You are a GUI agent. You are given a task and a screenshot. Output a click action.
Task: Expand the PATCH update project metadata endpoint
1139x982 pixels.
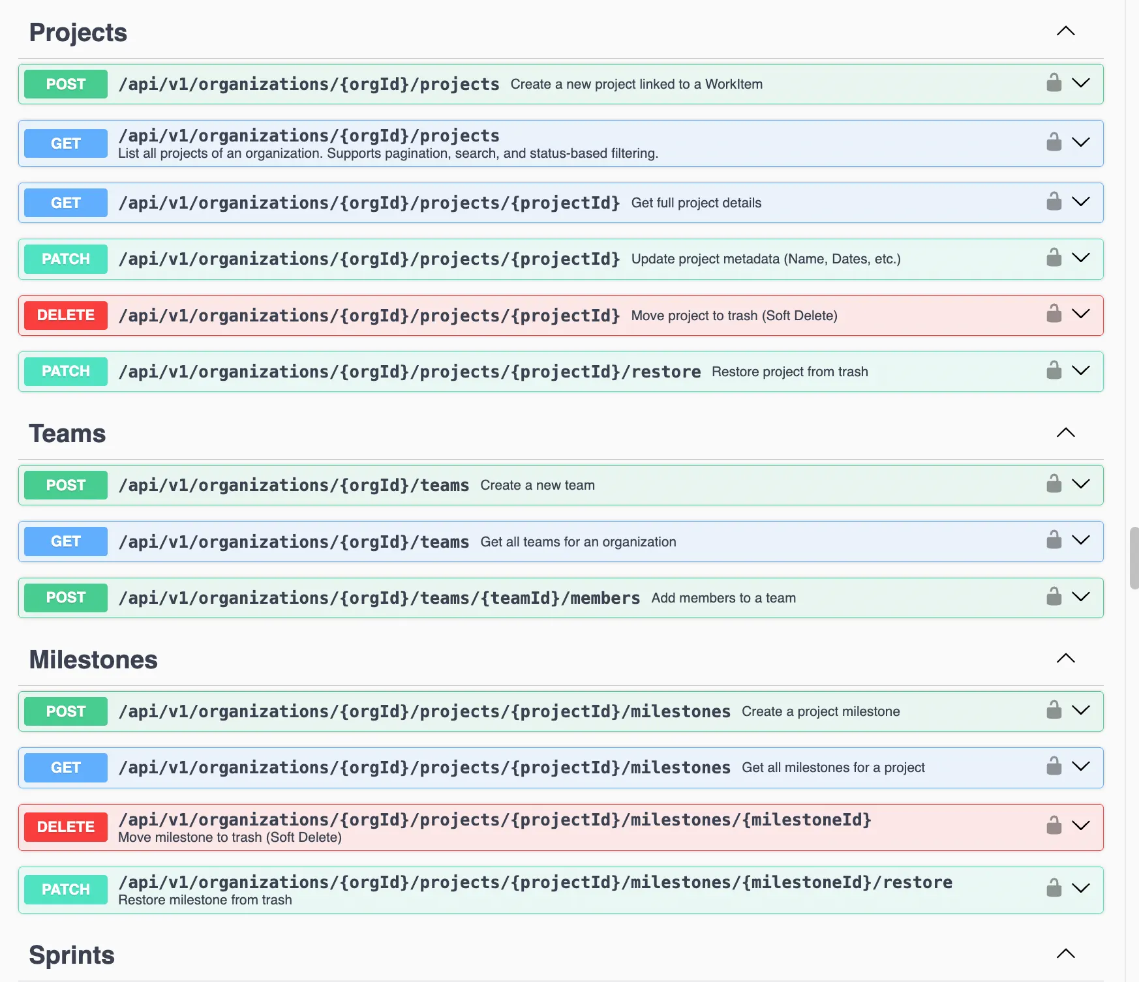[x=1081, y=259]
